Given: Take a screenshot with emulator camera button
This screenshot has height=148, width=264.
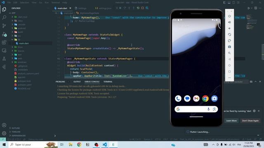Looking at the screenshot, I should point(229,47).
